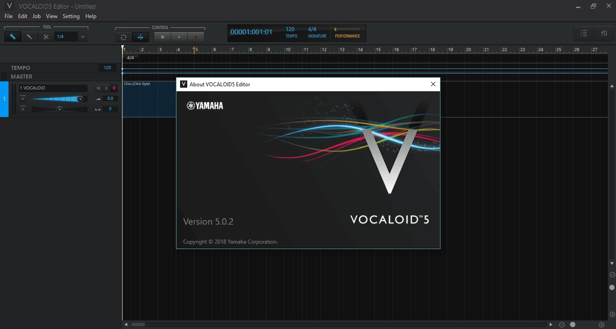Click the pan icon beside the 0 value
Screen dimensions: 616x329
[97, 109]
